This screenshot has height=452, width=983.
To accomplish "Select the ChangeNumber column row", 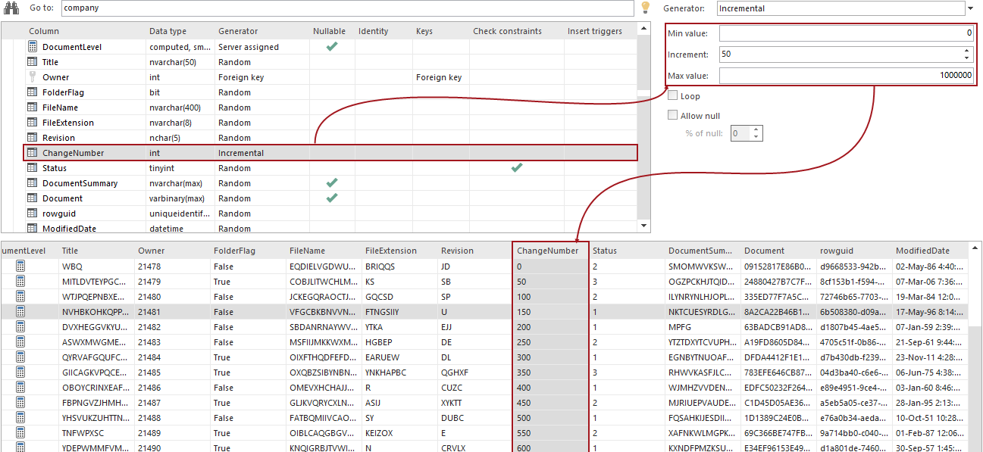I will point(330,153).
